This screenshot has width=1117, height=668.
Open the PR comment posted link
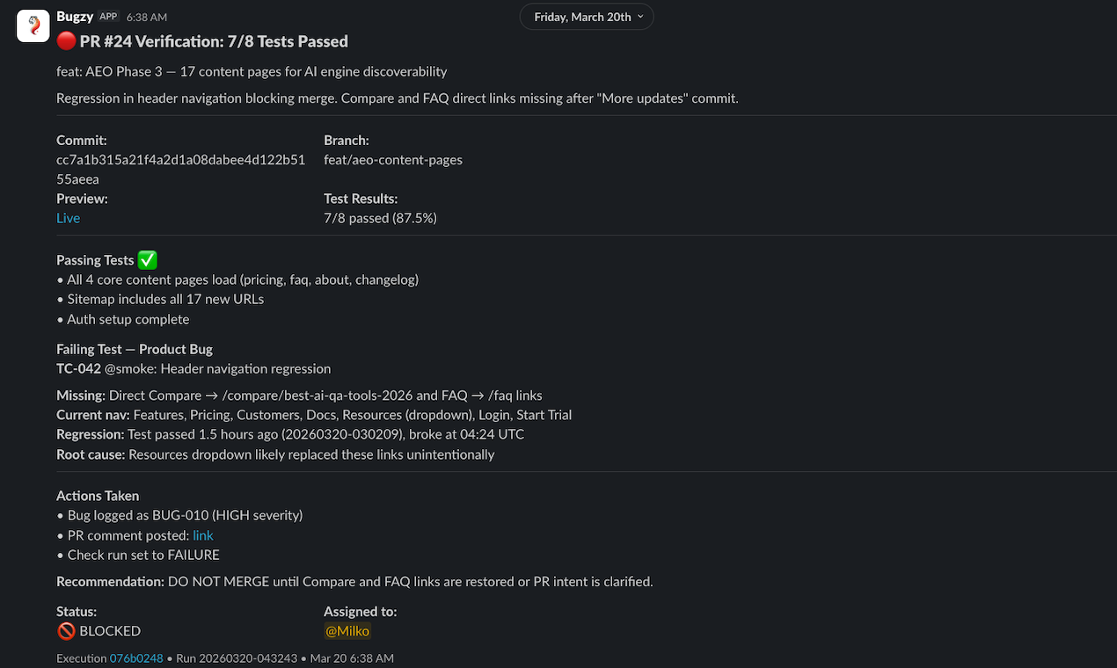pyautogui.click(x=202, y=535)
